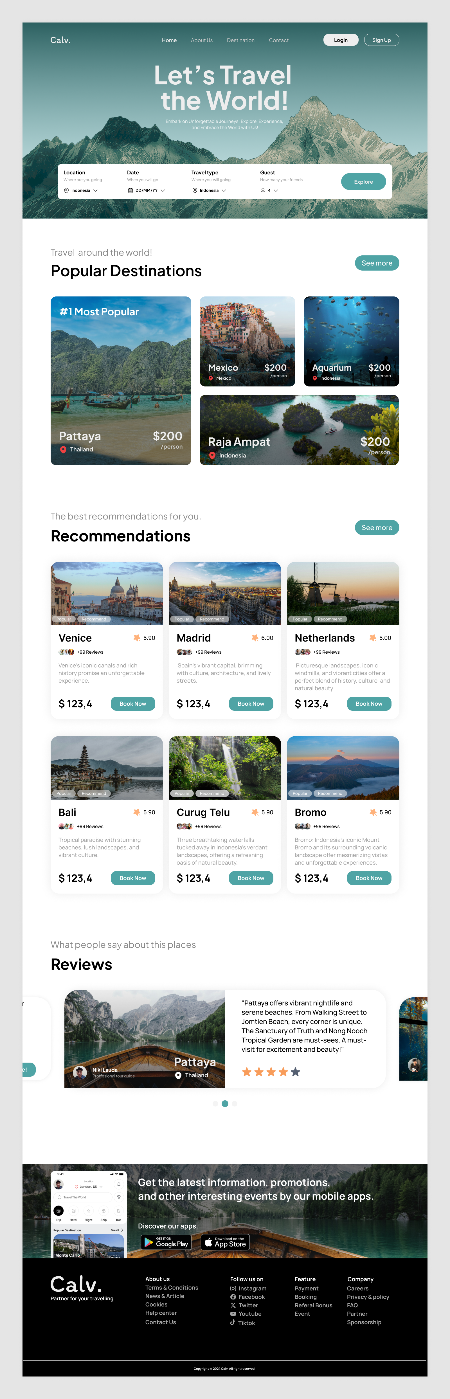The height and width of the screenshot is (1399, 450).
Task: Click the Explore button in search bar
Action: [363, 181]
